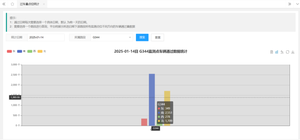Toggle the 东 series in the legend
Viewport: 300px width, 140px height.
(x=11, y=51)
